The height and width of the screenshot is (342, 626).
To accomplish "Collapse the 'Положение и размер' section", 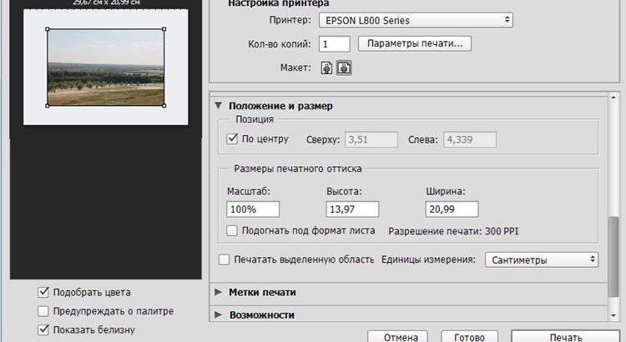I will coord(219,106).
